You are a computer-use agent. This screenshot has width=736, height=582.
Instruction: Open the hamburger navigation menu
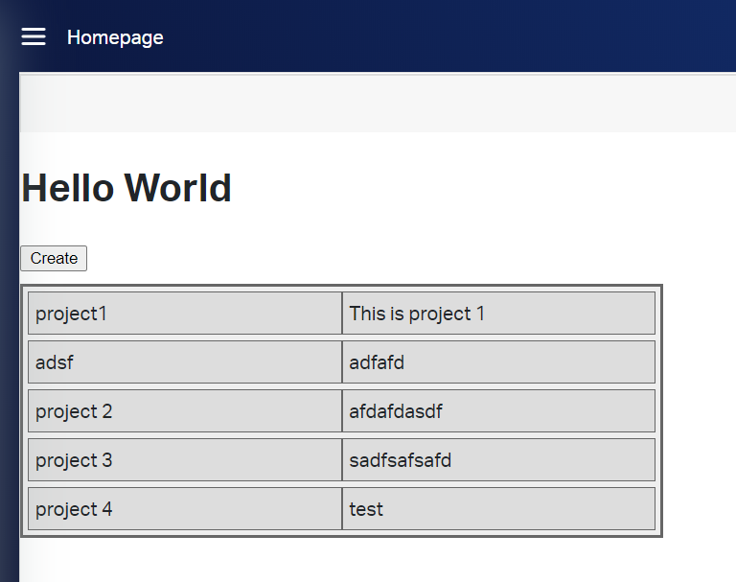(x=34, y=36)
